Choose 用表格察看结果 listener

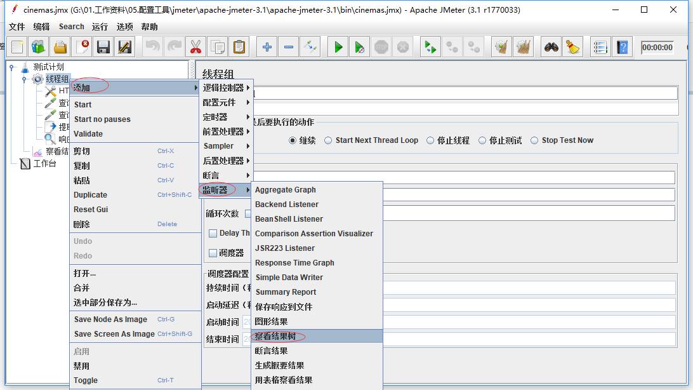(317, 380)
